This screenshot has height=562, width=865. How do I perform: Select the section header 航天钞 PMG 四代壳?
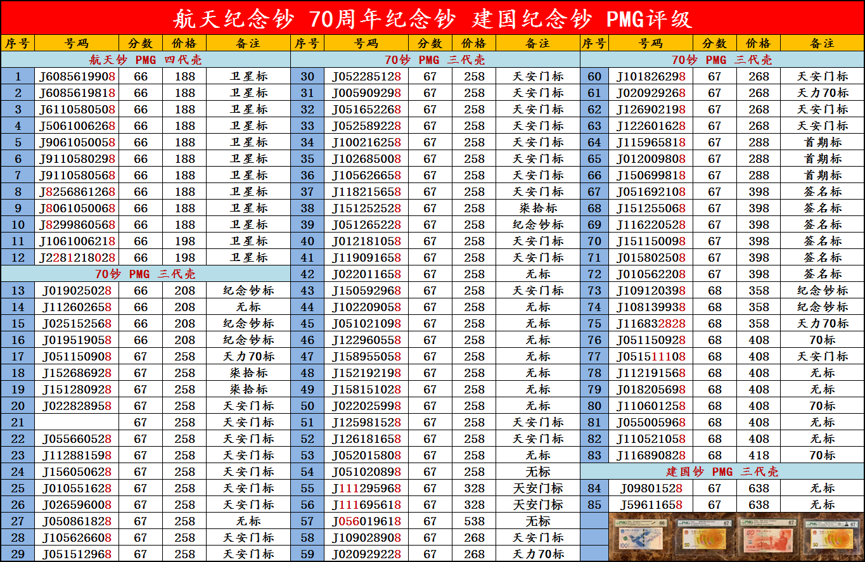click(x=146, y=60)
